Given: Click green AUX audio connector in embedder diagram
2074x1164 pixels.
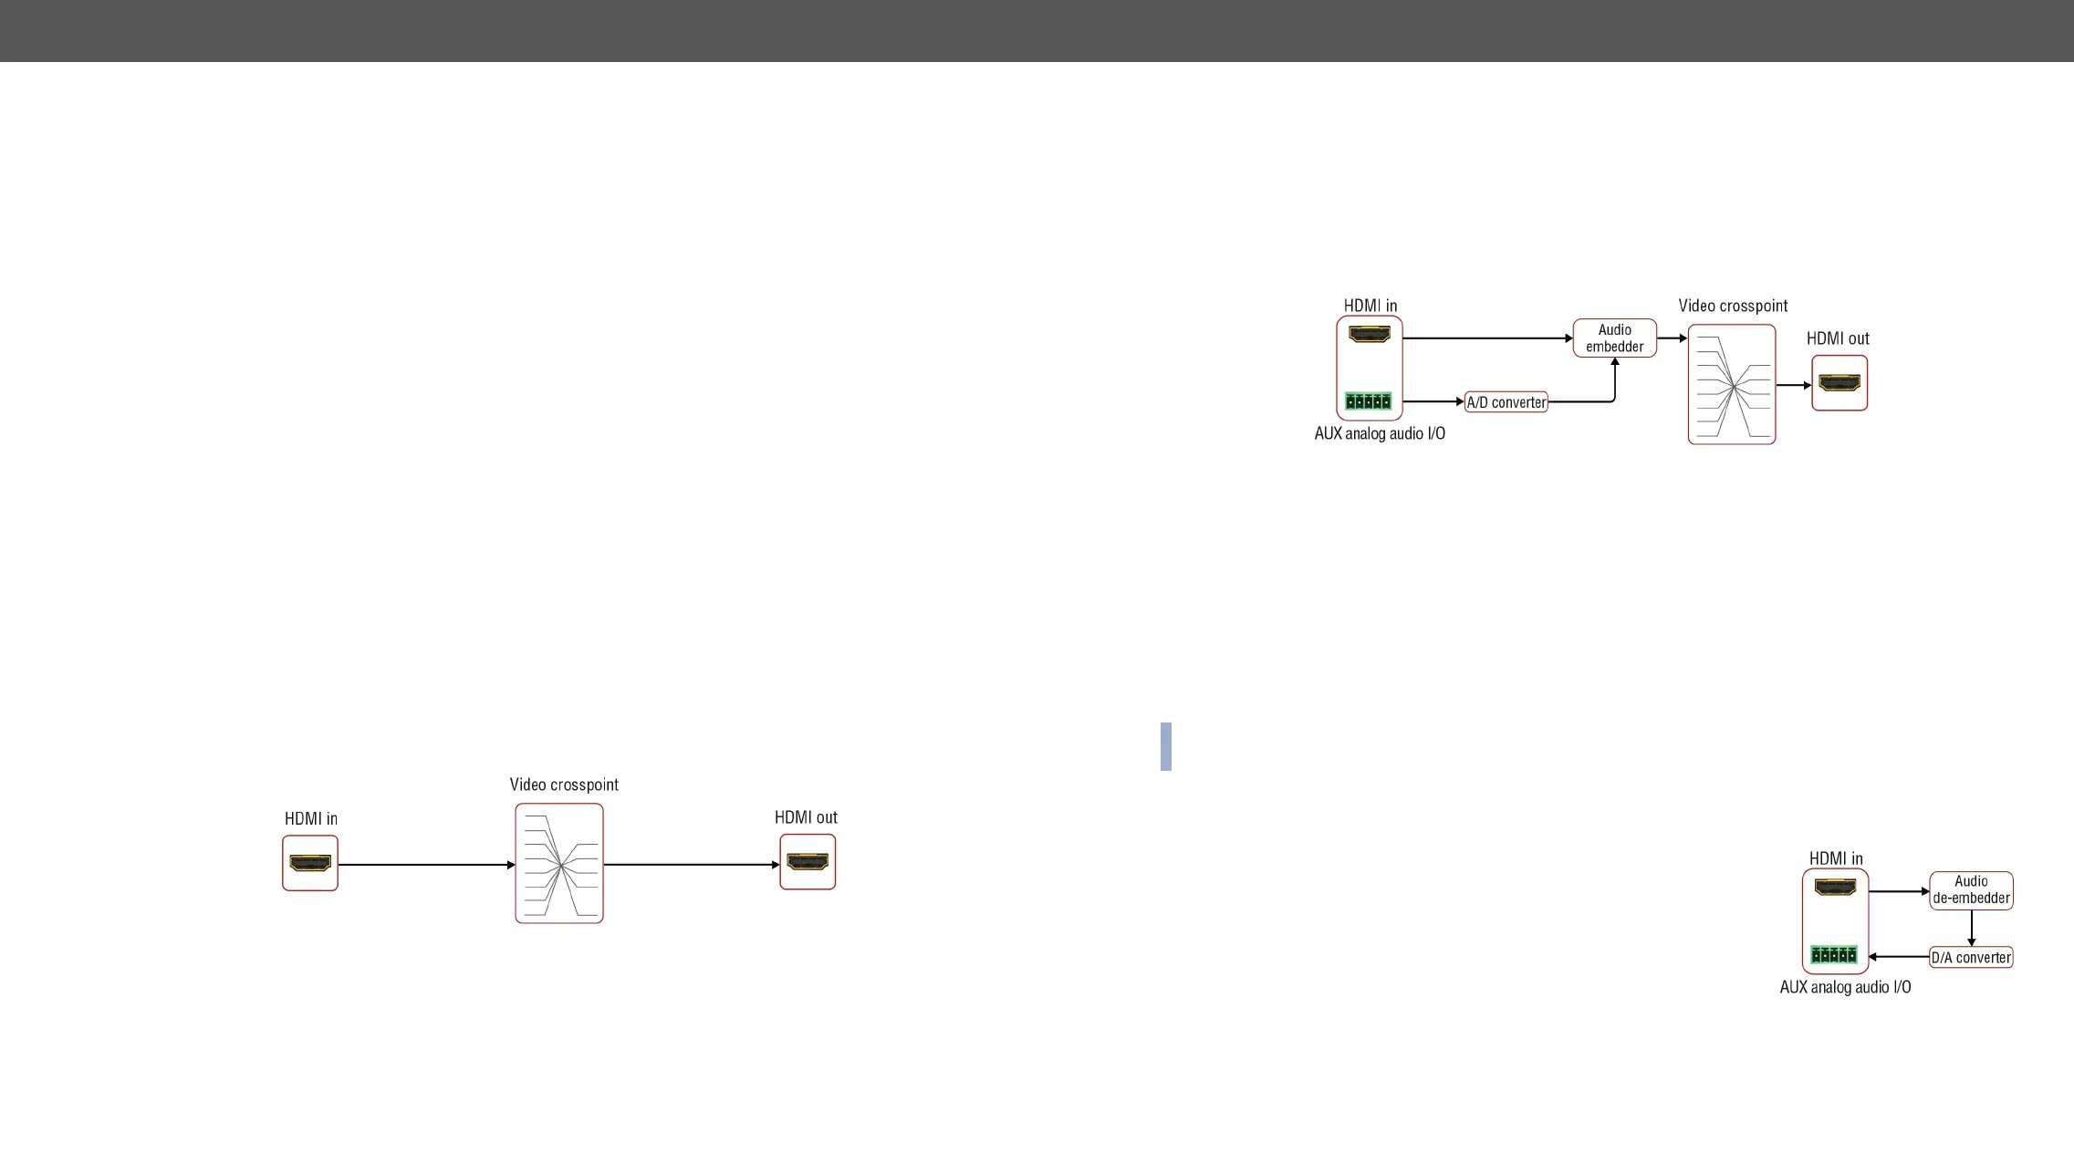Looking at the screenshot, I should coord(1368,401).
